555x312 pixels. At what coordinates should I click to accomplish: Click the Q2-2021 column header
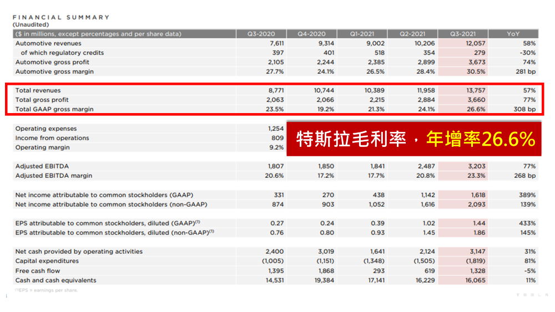pyautogui.click(x=412, y=34)
